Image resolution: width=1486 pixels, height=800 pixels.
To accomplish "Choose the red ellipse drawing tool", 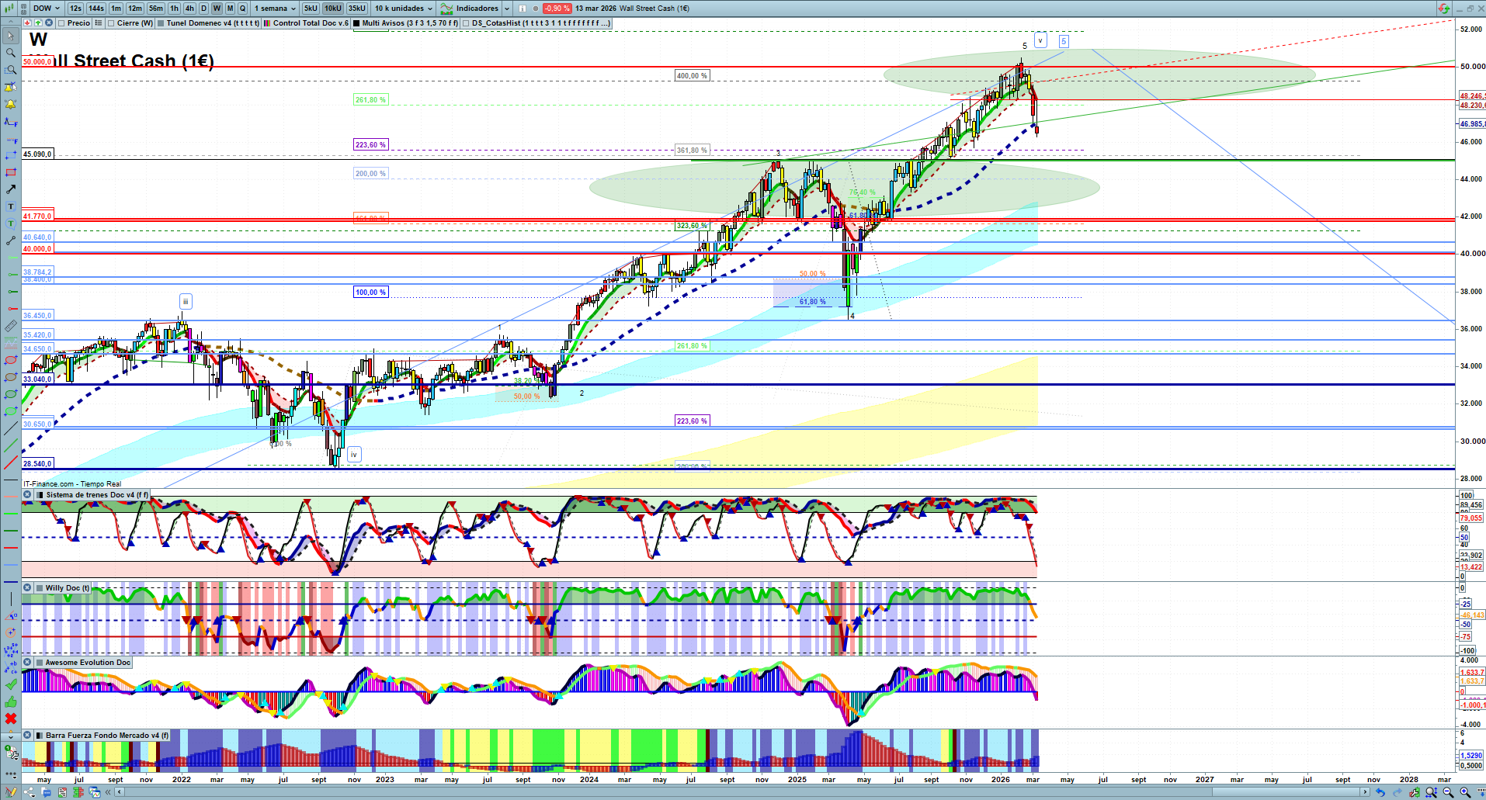I will [11, 360].
